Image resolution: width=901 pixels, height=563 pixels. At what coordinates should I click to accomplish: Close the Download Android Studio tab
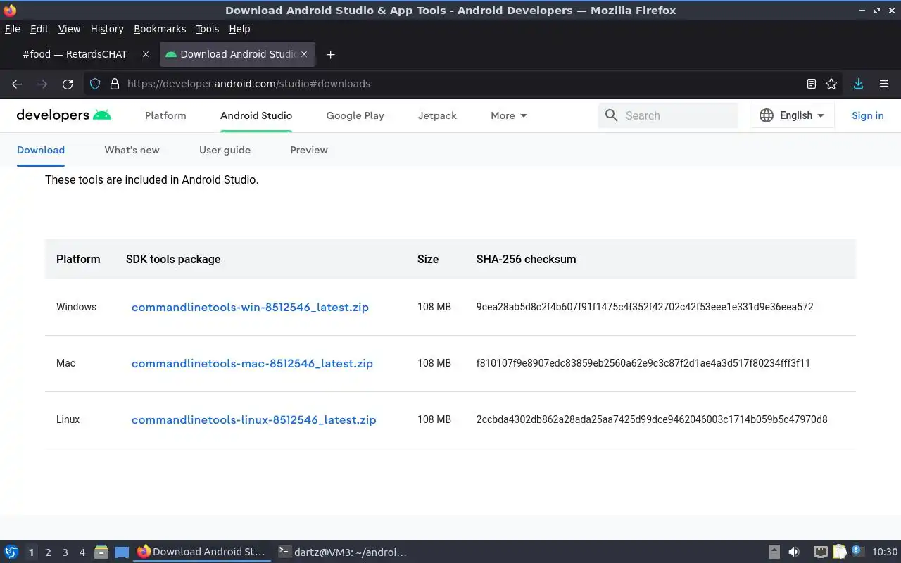(305, 54)
